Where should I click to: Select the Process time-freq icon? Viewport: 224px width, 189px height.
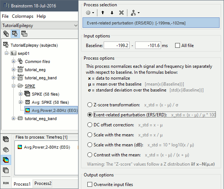click(6, 160)
